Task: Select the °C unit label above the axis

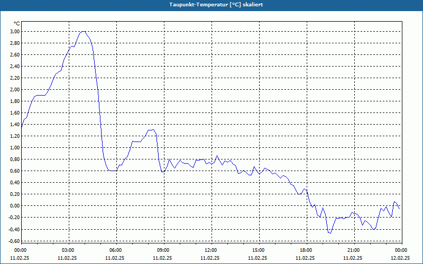Action: 16,24
